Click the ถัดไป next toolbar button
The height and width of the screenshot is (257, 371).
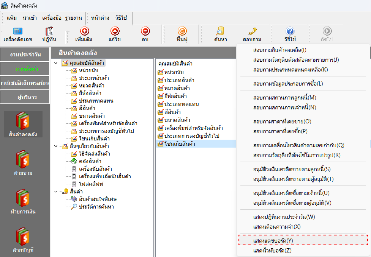[x=327, y=34]
